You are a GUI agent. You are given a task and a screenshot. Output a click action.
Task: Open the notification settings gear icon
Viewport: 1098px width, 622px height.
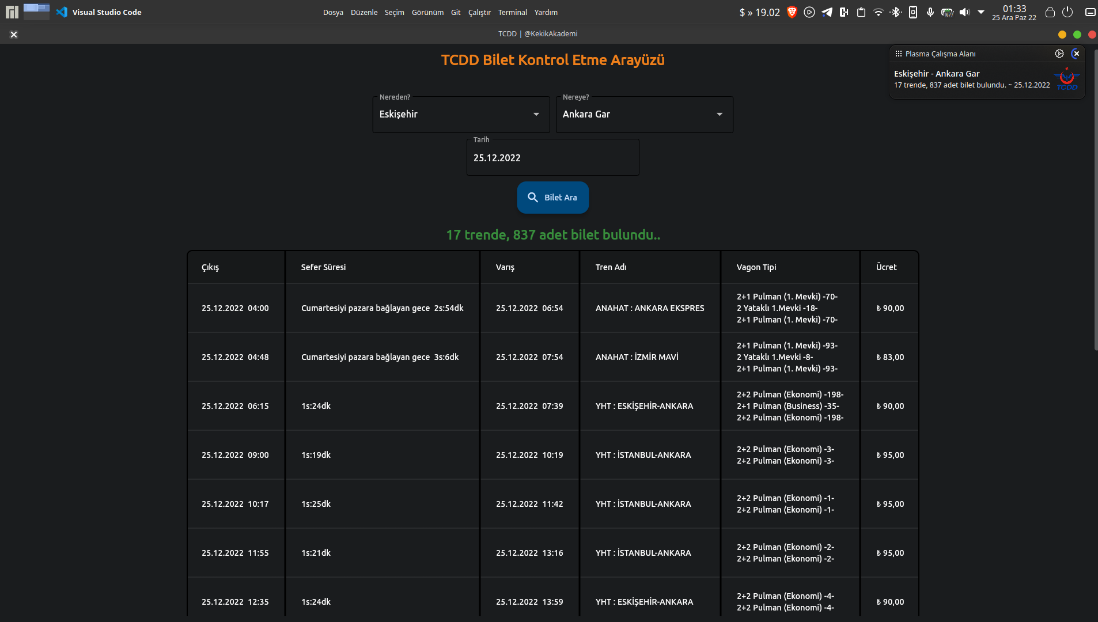click(x=1059, y=54)
